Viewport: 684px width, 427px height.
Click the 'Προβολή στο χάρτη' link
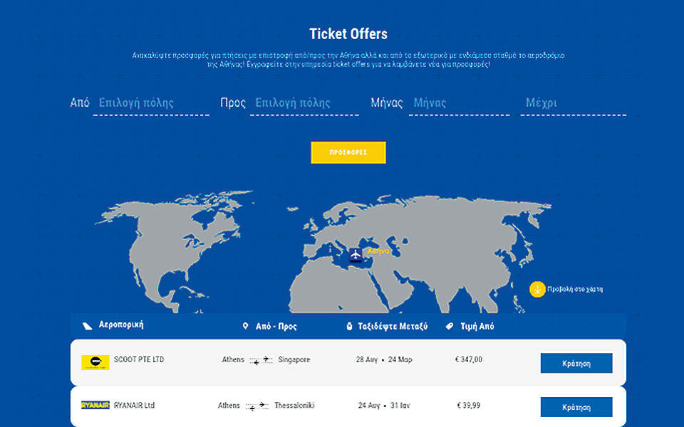576,289
